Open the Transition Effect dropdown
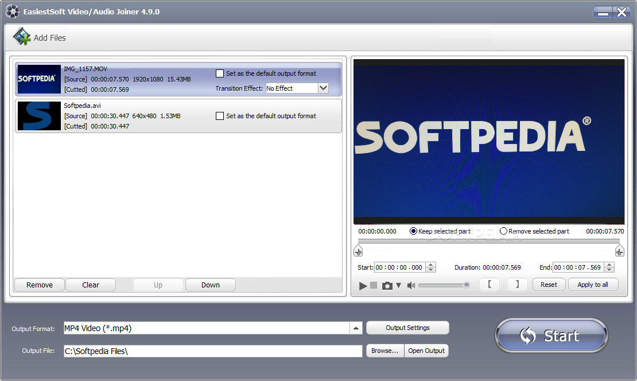The image size is (637, 381). (x=323, y=88)
